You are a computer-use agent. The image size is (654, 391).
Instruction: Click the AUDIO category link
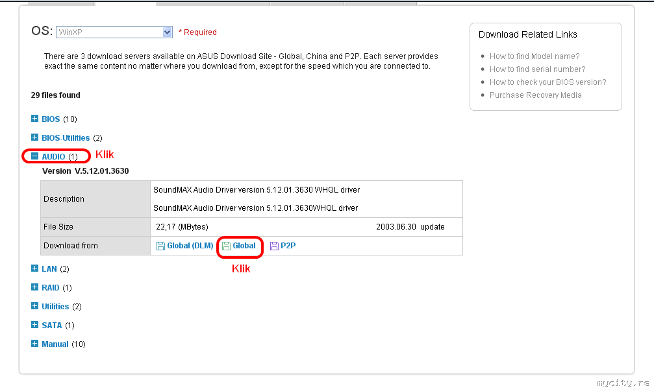[53, 156]
